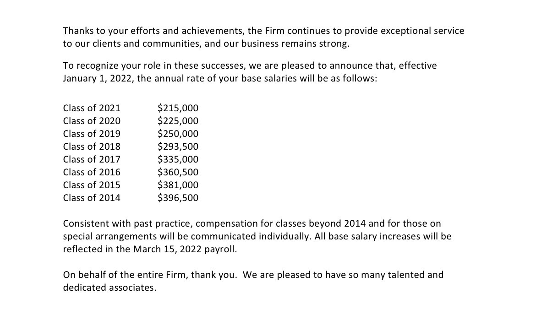Click the Class of 2018 label

pyautogui.click(x=92, y=147)
